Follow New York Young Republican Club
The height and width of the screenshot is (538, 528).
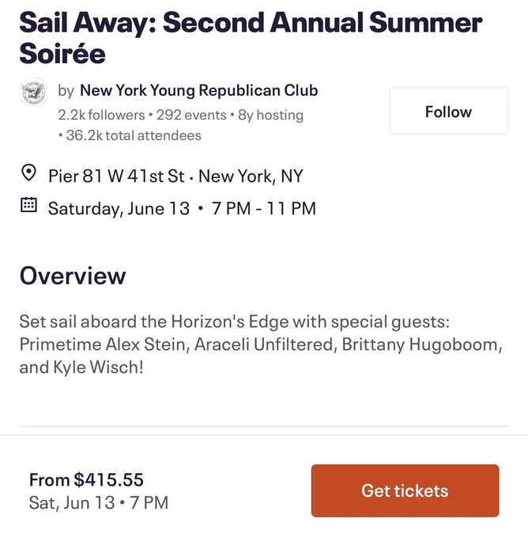(x=448, y=111)
